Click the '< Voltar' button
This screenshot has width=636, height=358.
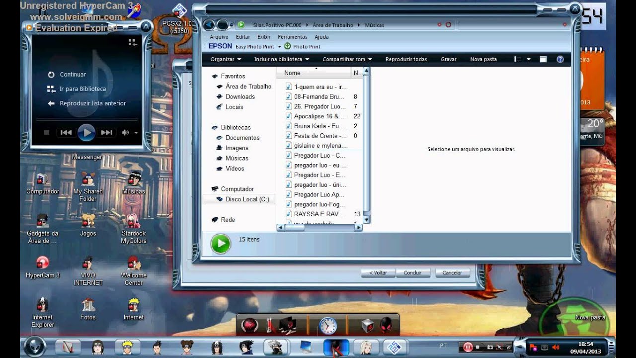point(378,272)
